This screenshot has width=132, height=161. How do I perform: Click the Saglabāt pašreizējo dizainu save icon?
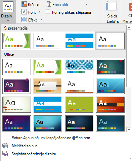coord(5,154)
